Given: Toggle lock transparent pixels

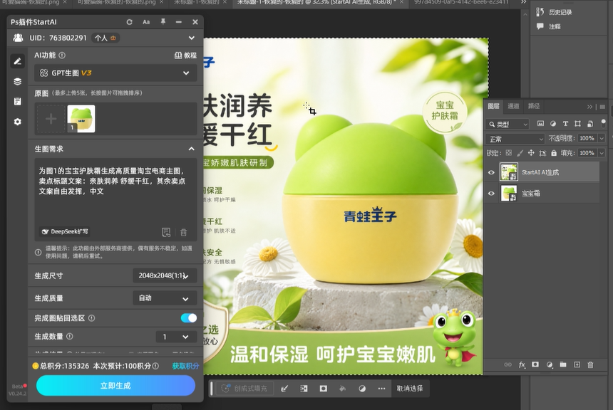Looking at the screenshot, I should tap(509, 153).
